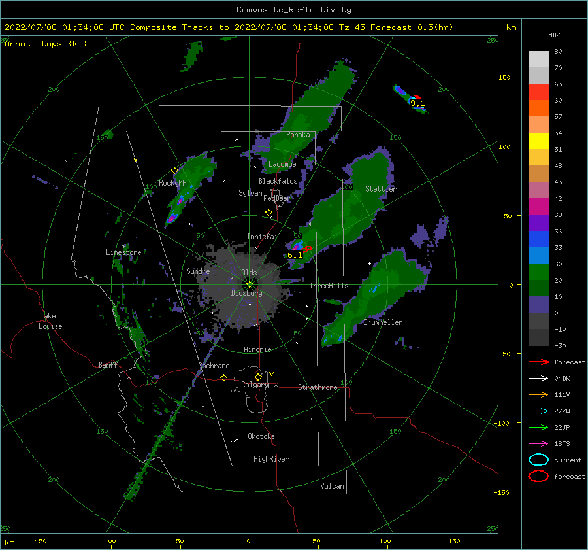Click the red forecast arrow in the legend
This screenshot has height=550, width=588.
coord(538,362)
